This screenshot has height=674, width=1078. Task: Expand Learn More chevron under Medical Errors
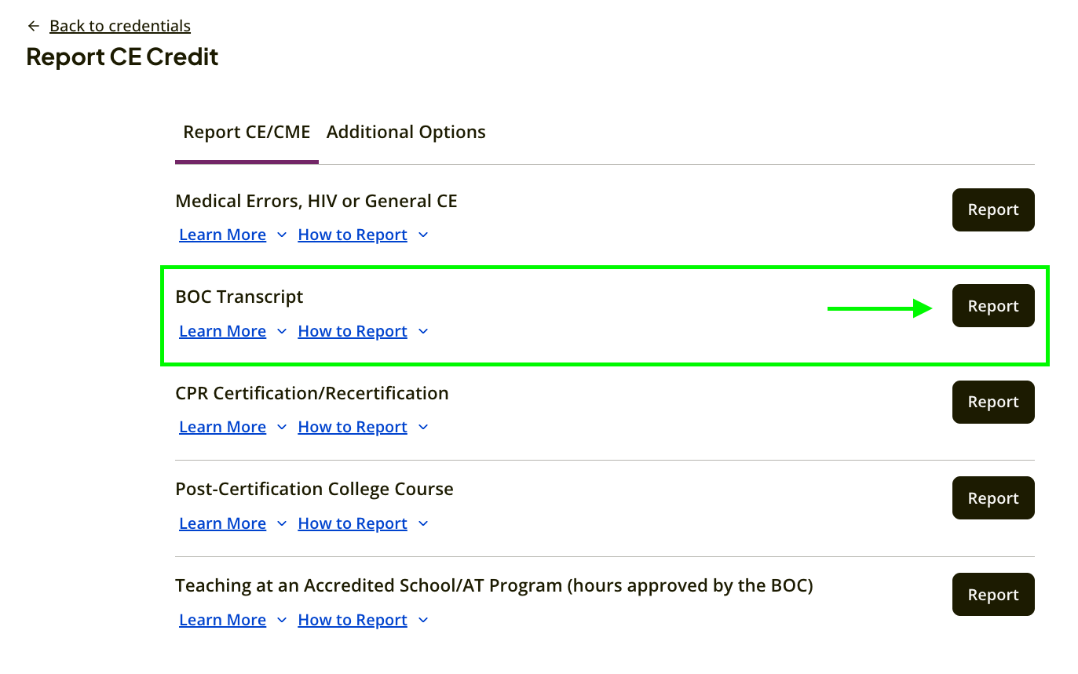[282, 235]
